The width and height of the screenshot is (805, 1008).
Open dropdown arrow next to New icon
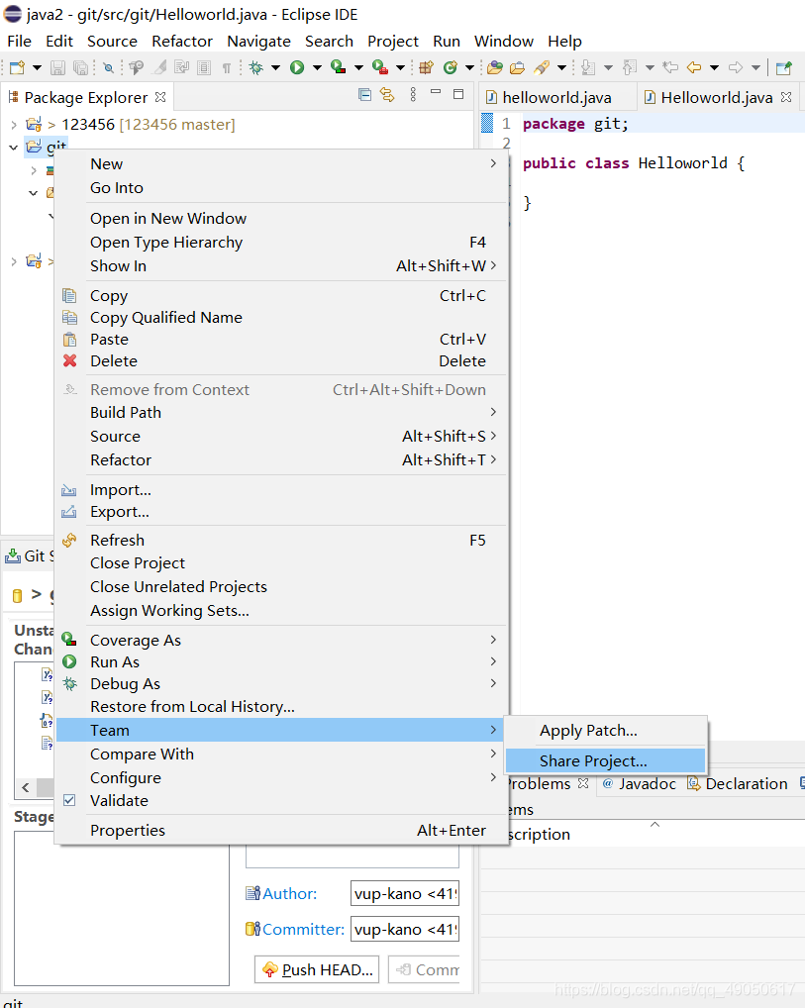click(37, 67)
